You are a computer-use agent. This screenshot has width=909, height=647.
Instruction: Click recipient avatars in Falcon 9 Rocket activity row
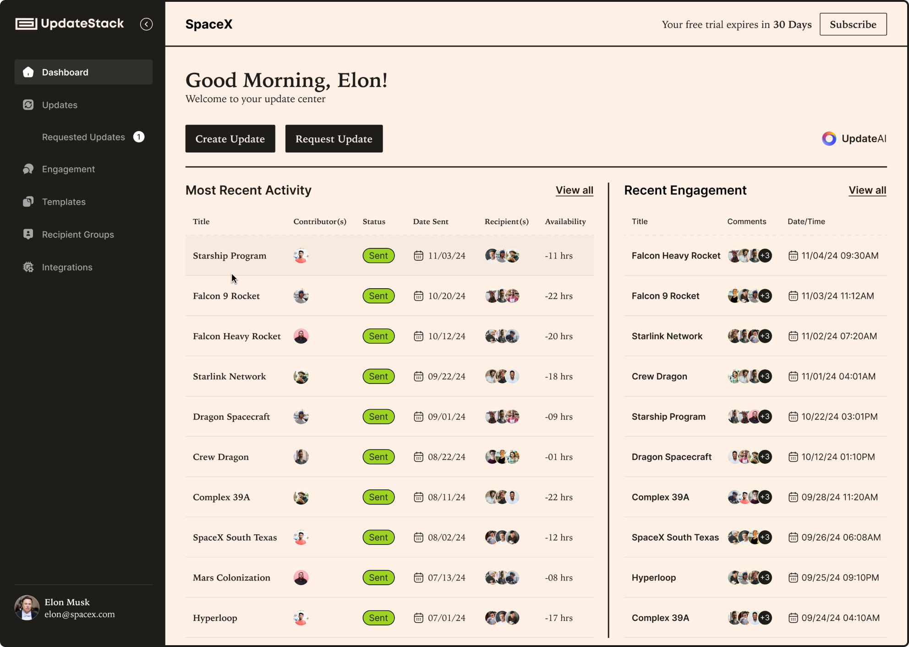502,296
